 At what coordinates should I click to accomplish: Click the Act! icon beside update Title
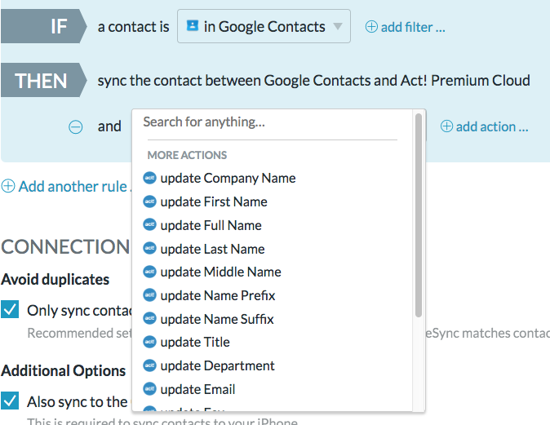point(149,342)
